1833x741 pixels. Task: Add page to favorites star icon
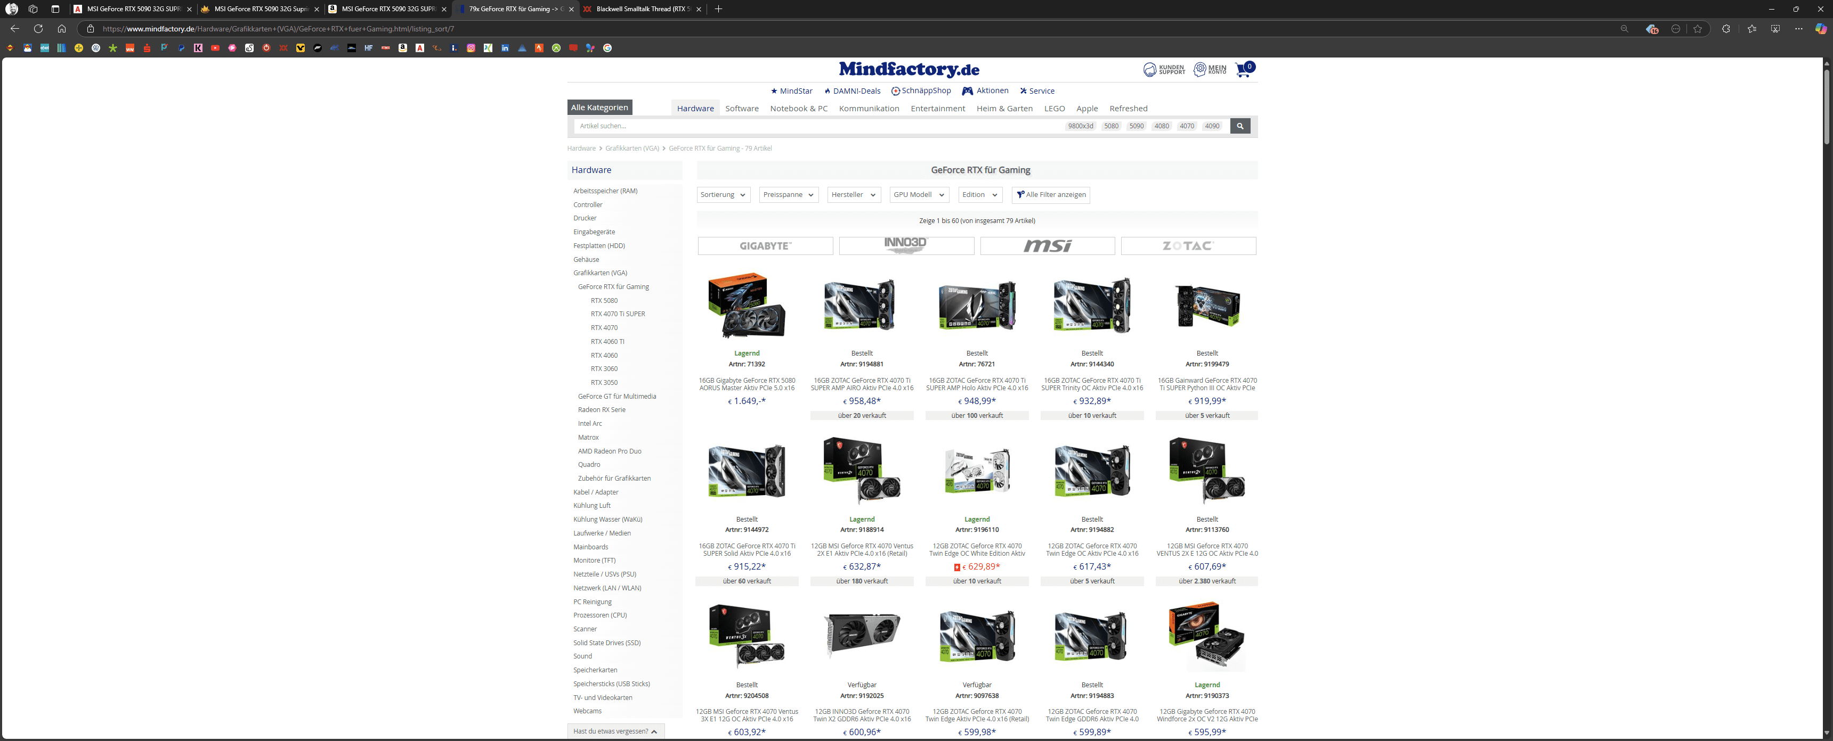[1698, 28]
